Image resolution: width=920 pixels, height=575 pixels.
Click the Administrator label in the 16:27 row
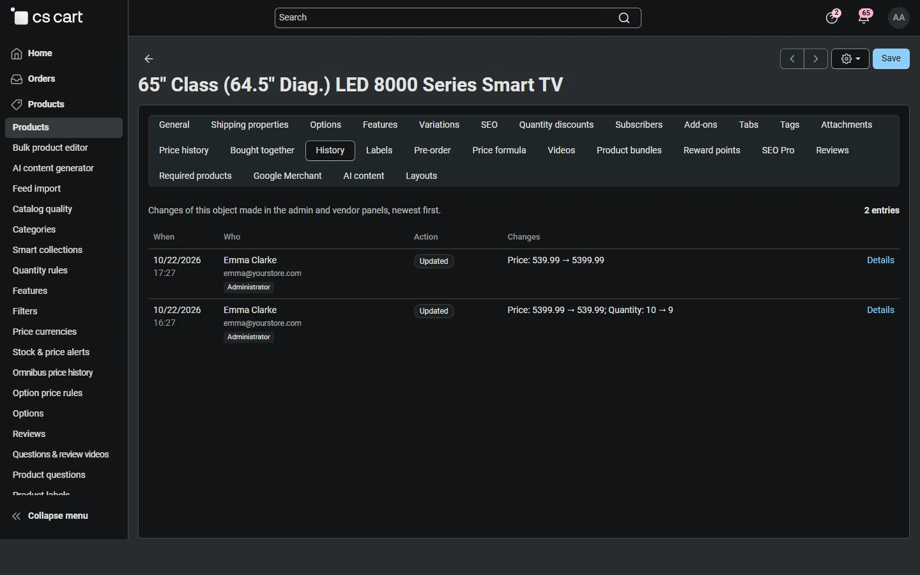[249, 337]
